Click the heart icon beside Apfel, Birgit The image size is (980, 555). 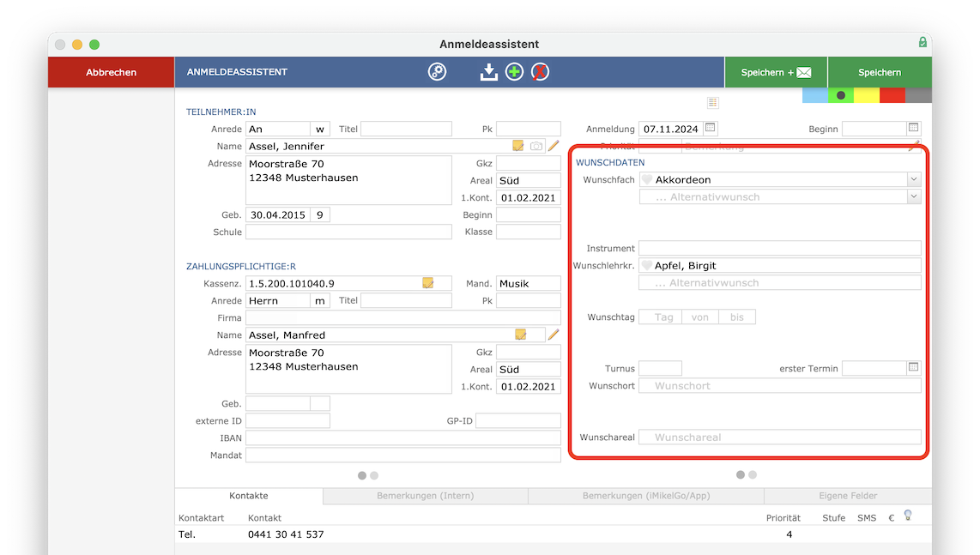[647, 266]
